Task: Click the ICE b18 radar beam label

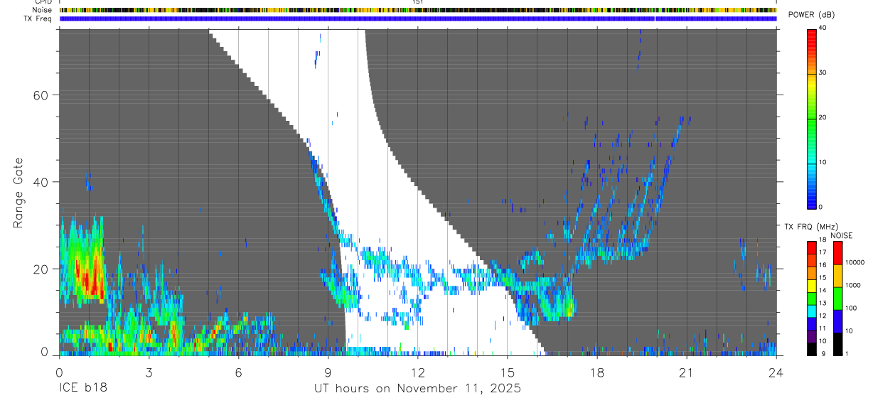Action: [84, 388]
